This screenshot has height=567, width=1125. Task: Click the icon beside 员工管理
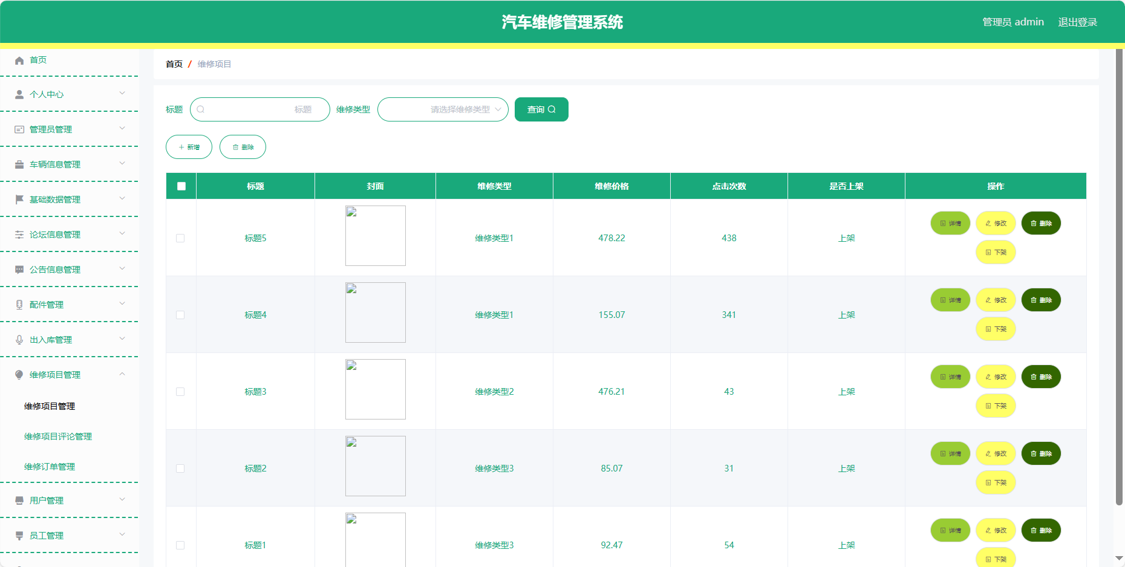tap(19, 536)
